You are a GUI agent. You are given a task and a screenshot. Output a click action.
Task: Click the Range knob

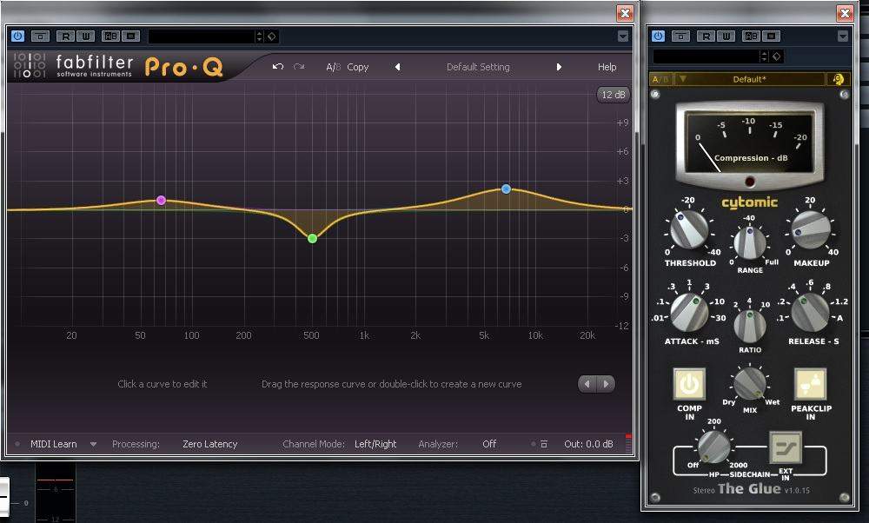[750, 242]
